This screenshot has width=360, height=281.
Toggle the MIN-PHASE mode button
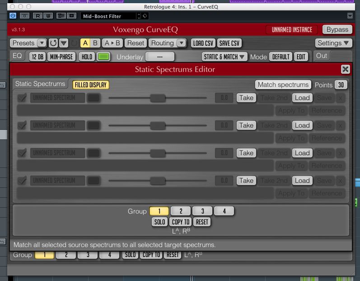[x=61, y=57]
